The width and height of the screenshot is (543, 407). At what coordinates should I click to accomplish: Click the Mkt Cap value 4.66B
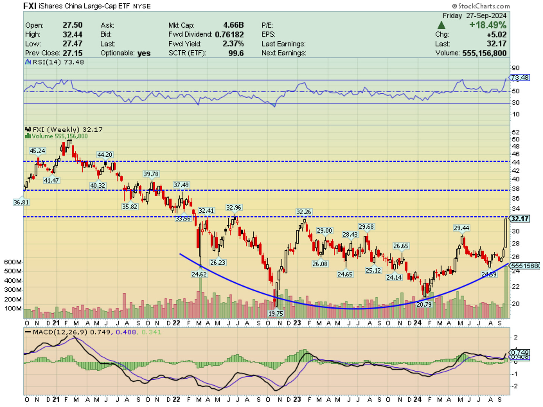233,25
